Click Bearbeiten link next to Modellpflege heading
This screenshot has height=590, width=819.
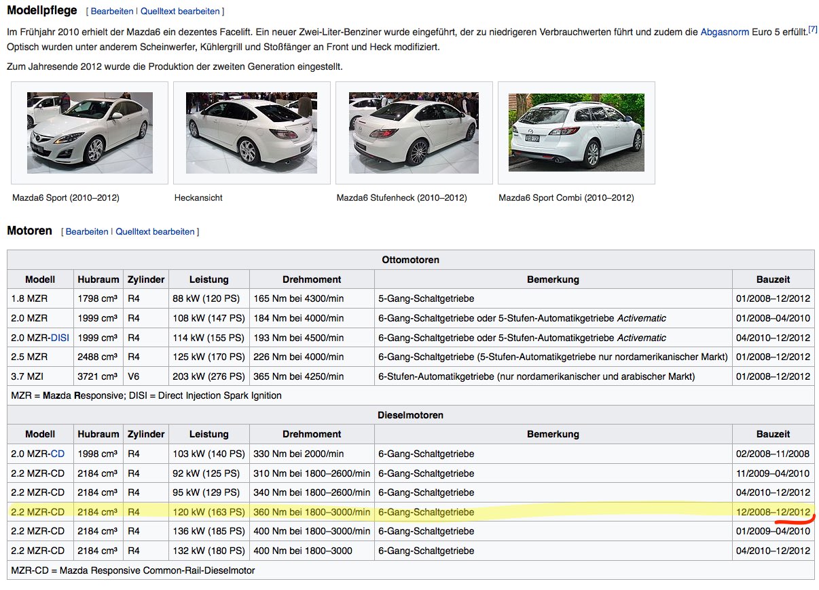click(112, 12)
